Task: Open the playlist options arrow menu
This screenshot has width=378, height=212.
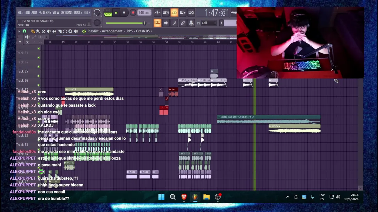Action: pyautogui.click(x=19, y=31)
